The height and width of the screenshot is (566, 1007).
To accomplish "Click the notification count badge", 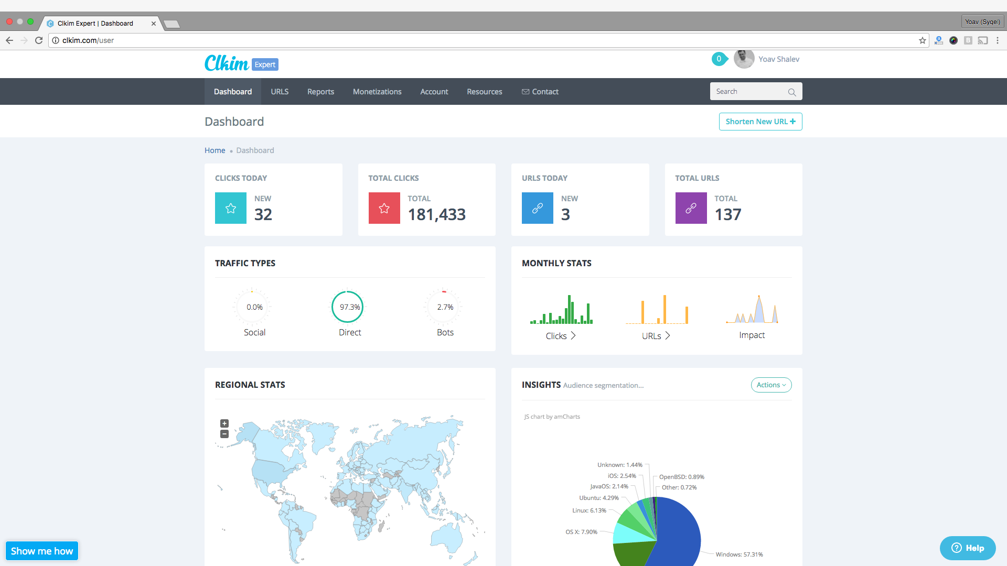I will (x=719, y=59).
